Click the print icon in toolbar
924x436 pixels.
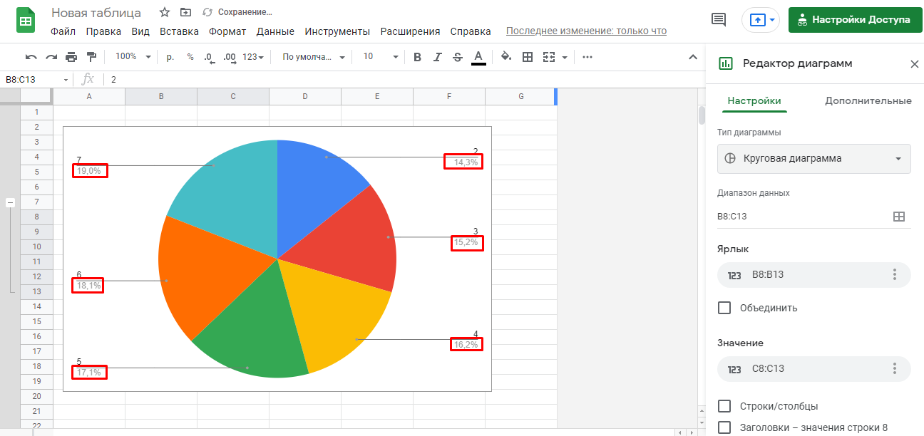[x=71, y=57]
